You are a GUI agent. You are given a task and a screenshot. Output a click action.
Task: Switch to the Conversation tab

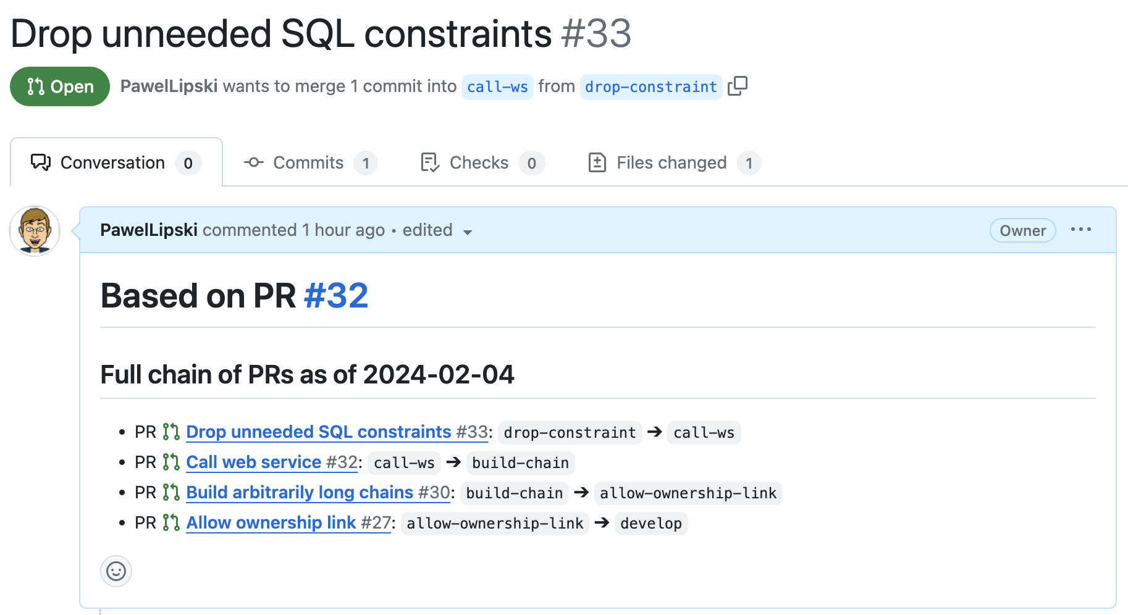(x=117, y=162)
